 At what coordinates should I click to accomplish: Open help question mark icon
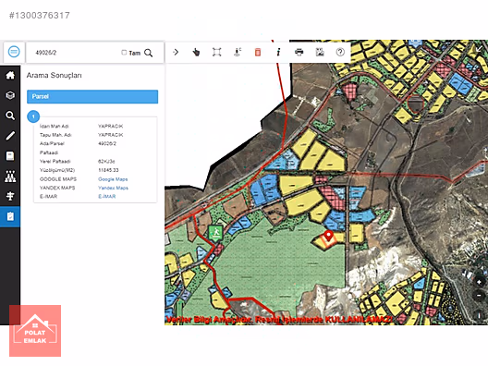pyautogui.click(x=340, y=52)
